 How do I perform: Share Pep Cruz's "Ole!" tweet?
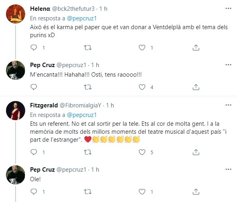coord(196,192)
